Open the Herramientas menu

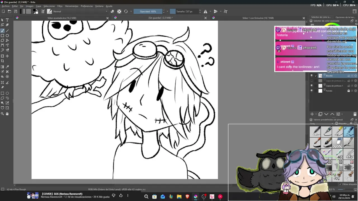click(x=72, y=6)
